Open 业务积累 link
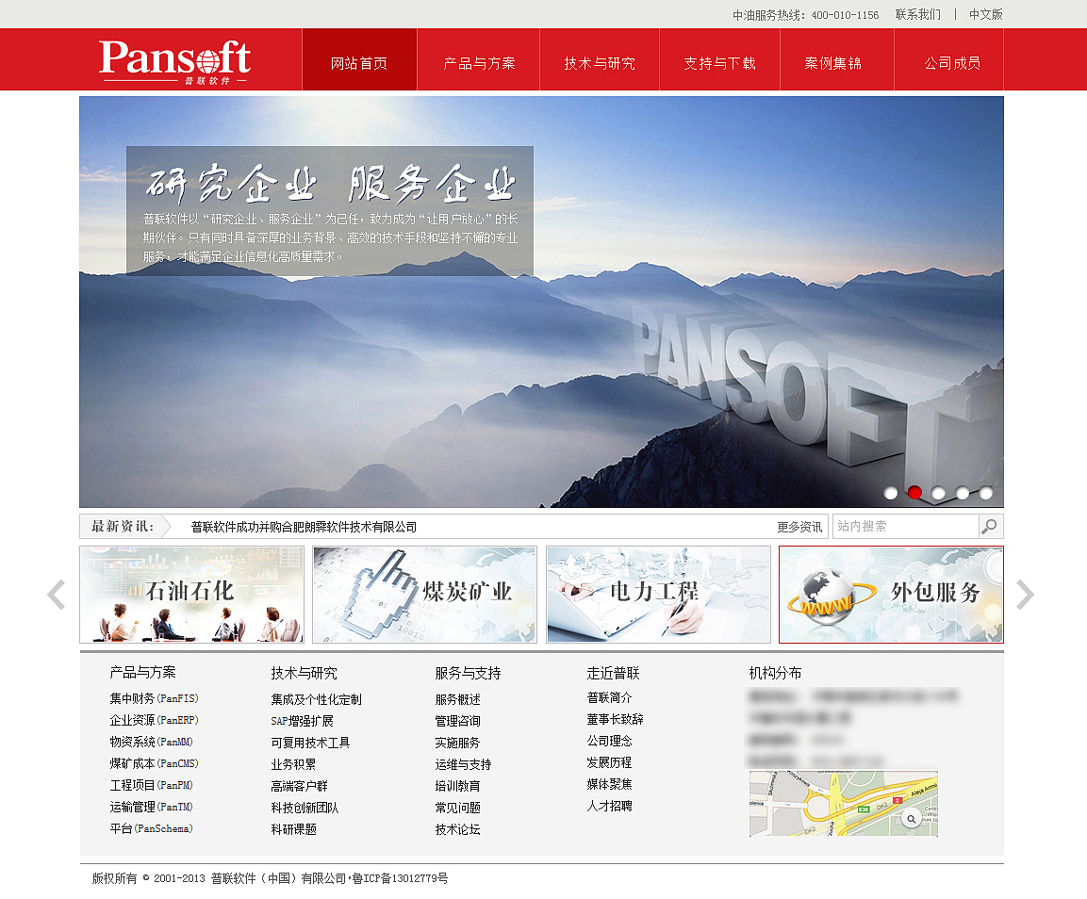Viewport: 1087px width, 899px height. tap(293, 764)
